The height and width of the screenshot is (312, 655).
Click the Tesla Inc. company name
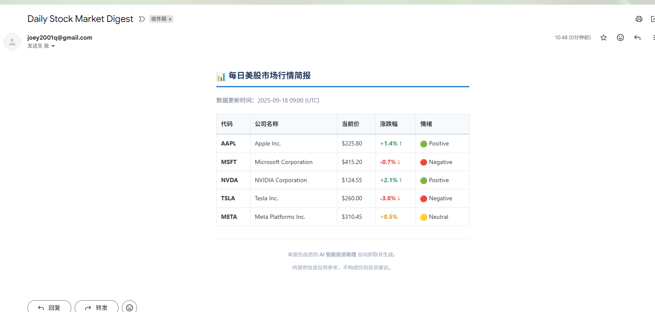click(267, 198)
